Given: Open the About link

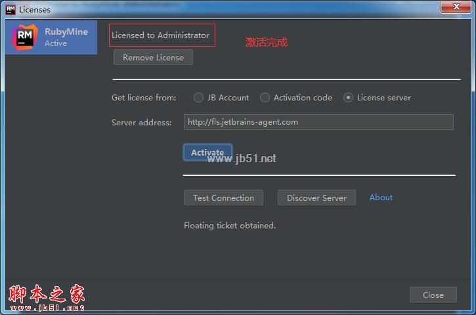Looking at the screenshot, I should (x=381, y=198).
